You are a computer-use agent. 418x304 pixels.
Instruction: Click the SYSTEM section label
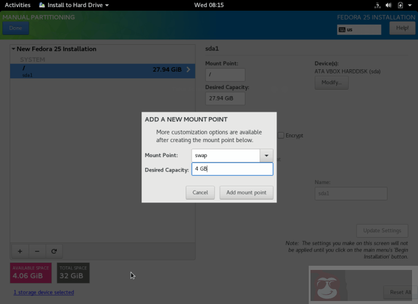[x=32, y=60]
